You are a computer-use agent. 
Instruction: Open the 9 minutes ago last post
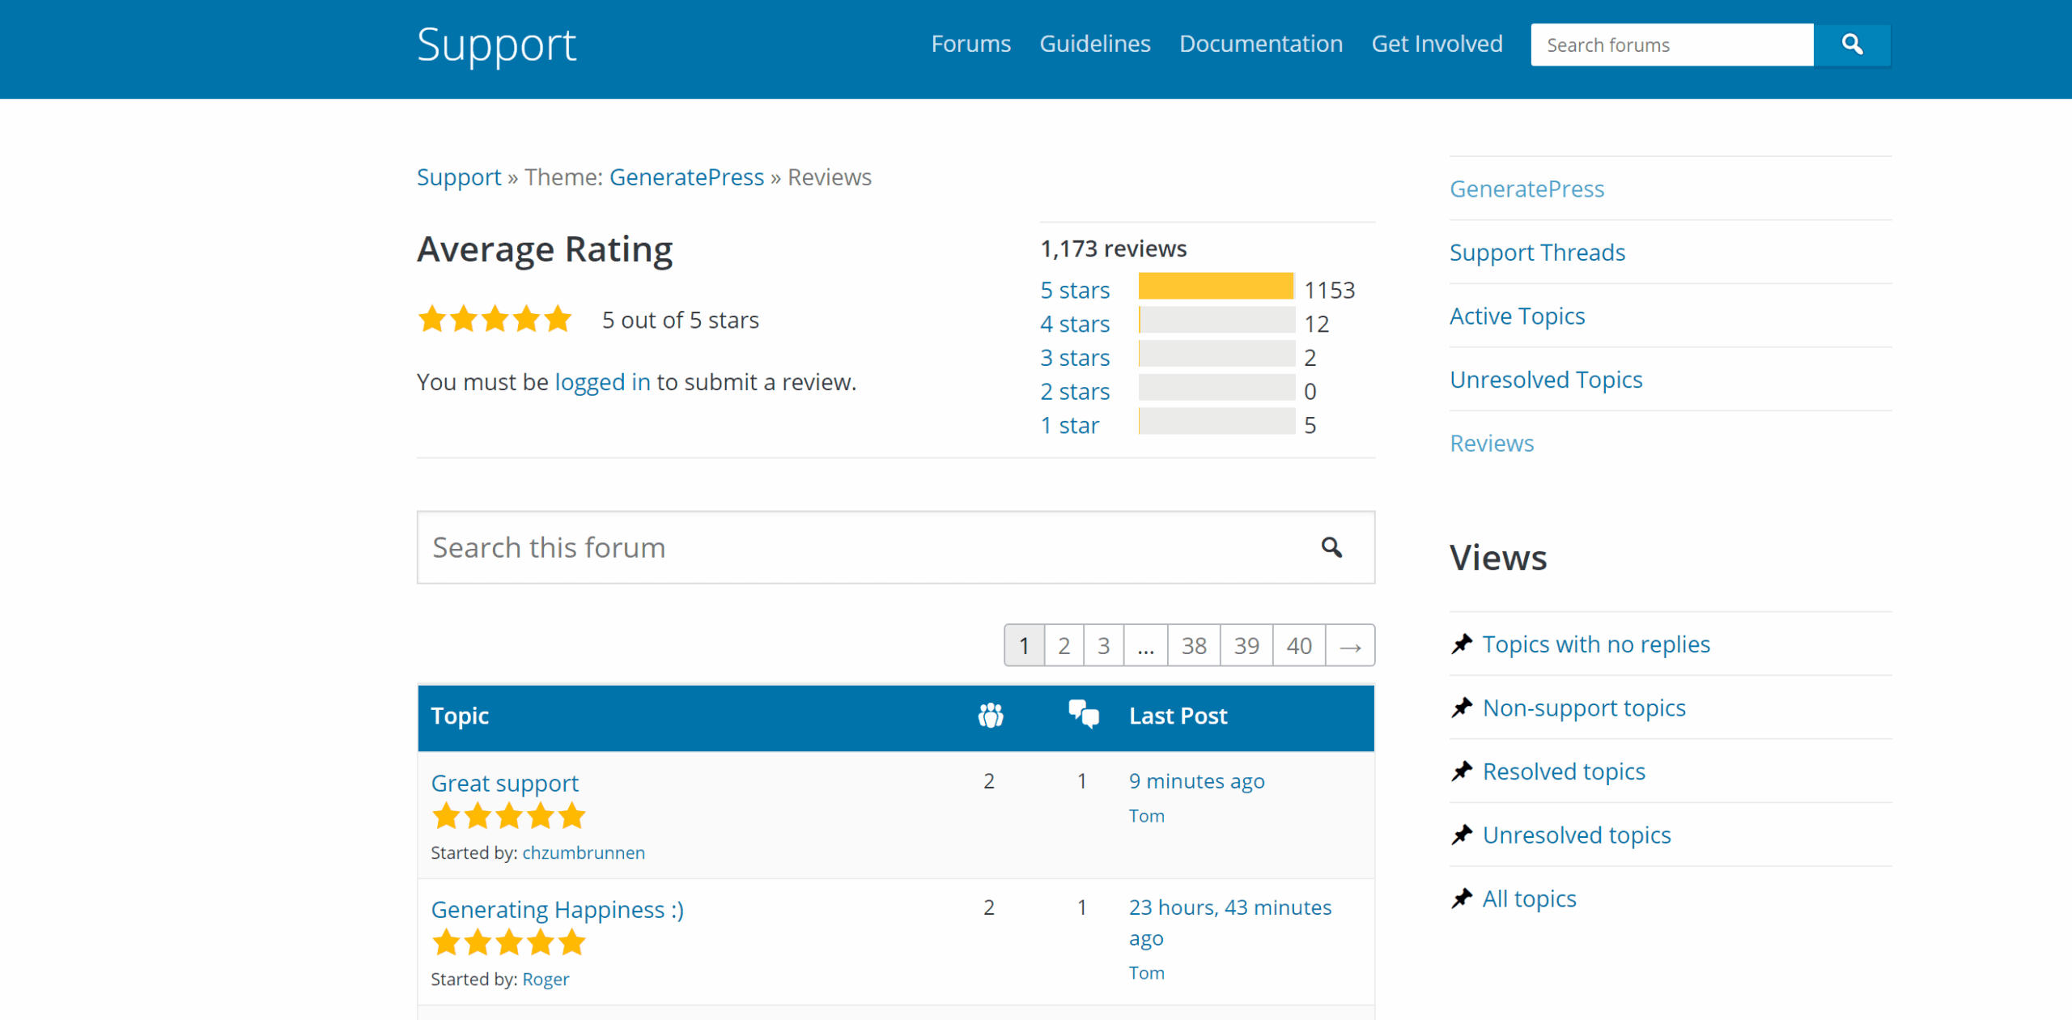tap(1196, 781)
